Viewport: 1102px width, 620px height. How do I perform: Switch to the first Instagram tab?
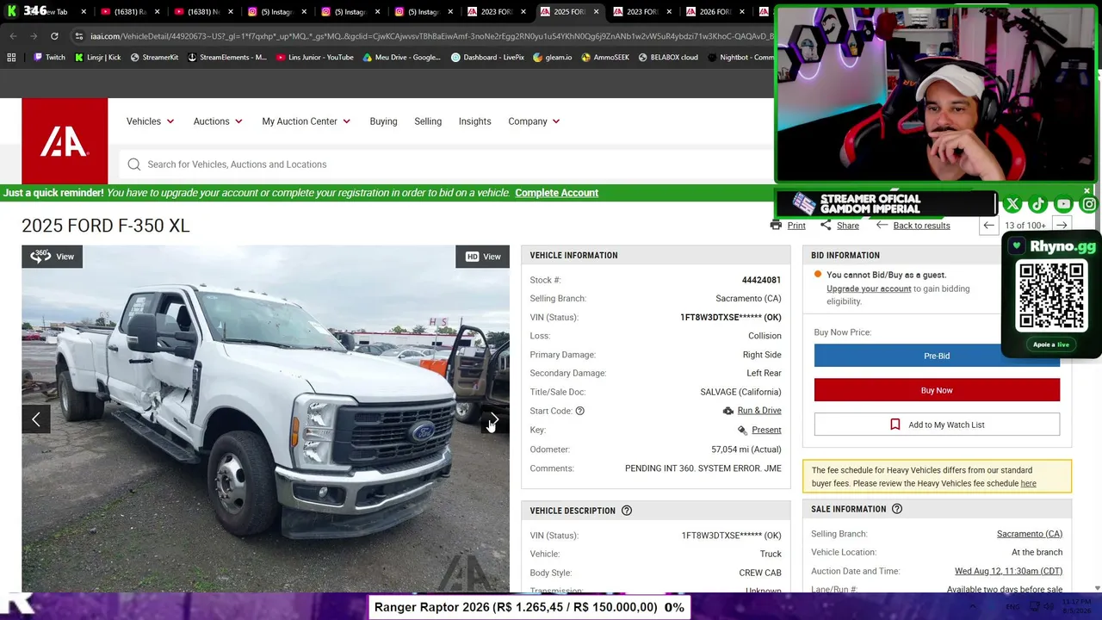(277, 12)
